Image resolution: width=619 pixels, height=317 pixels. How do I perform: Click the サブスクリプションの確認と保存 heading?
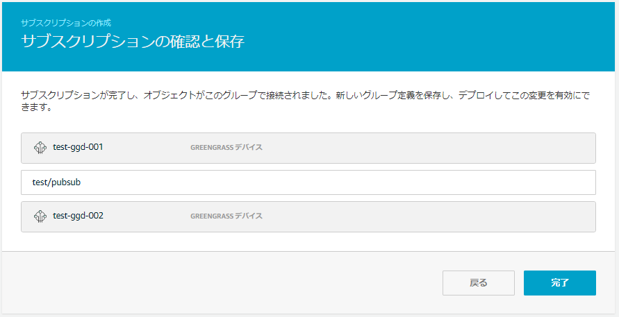[x=133, y=42]
